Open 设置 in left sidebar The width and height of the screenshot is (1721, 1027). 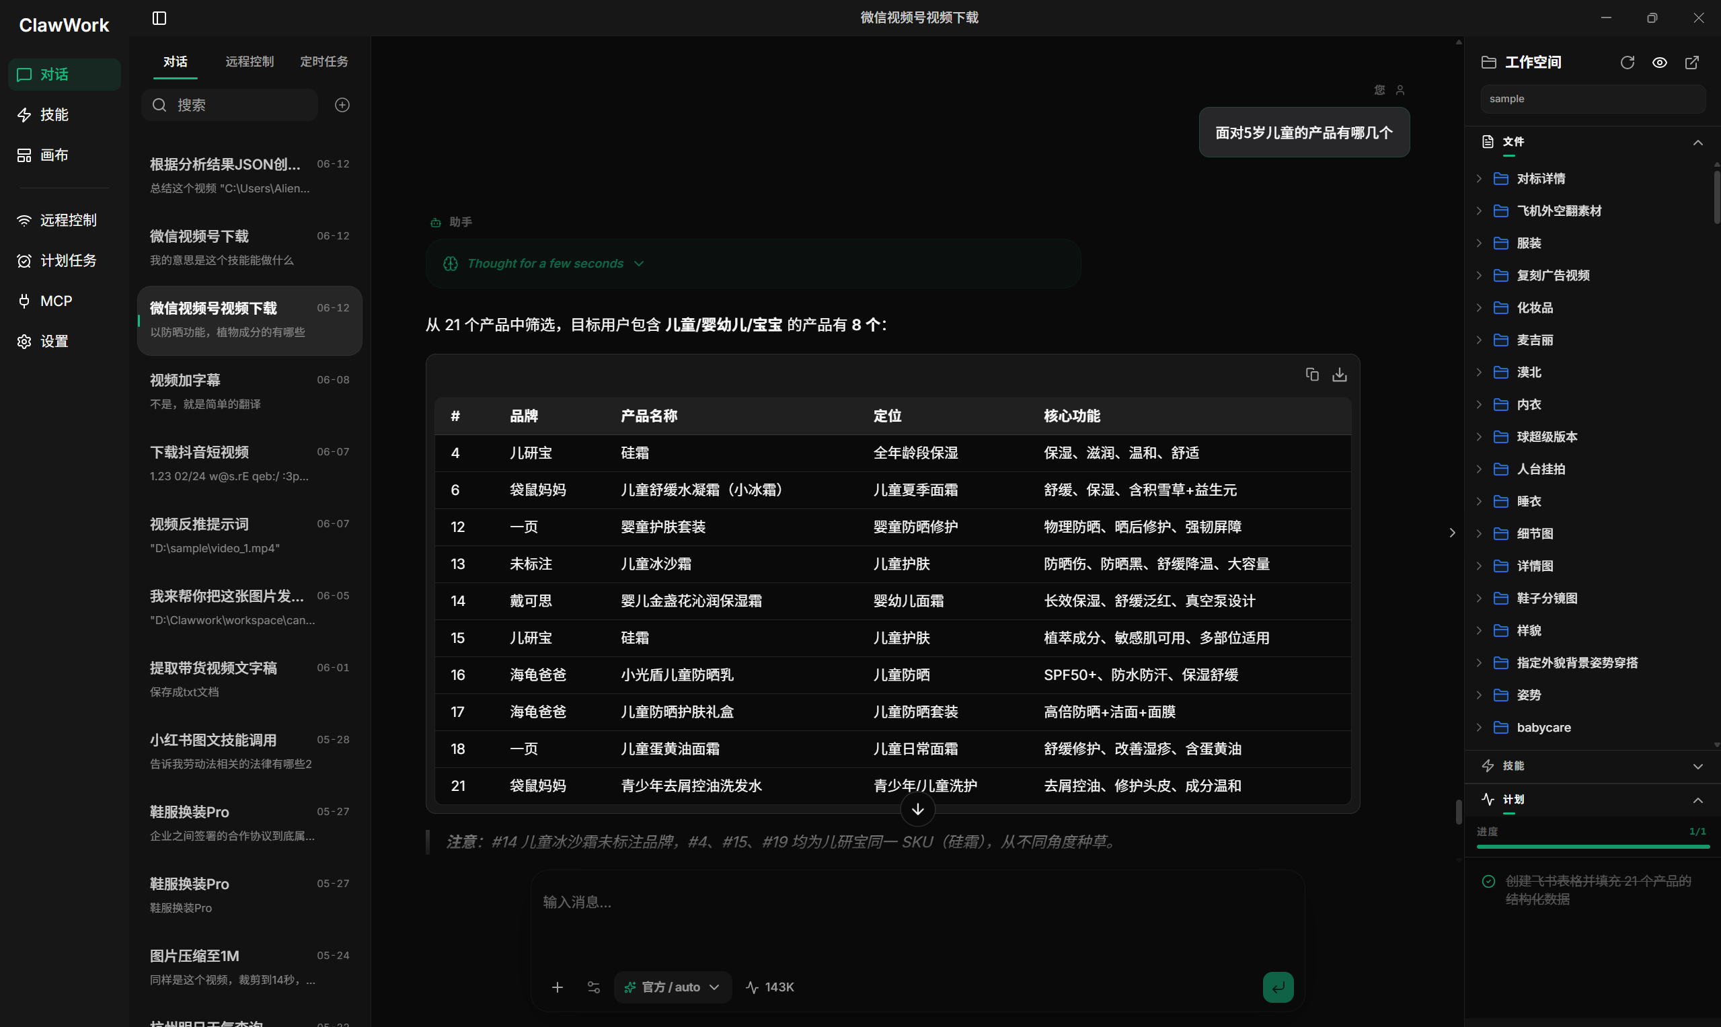[x=65, y=341]
